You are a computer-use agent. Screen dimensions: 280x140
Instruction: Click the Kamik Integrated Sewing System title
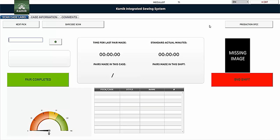tap(141, 9)
